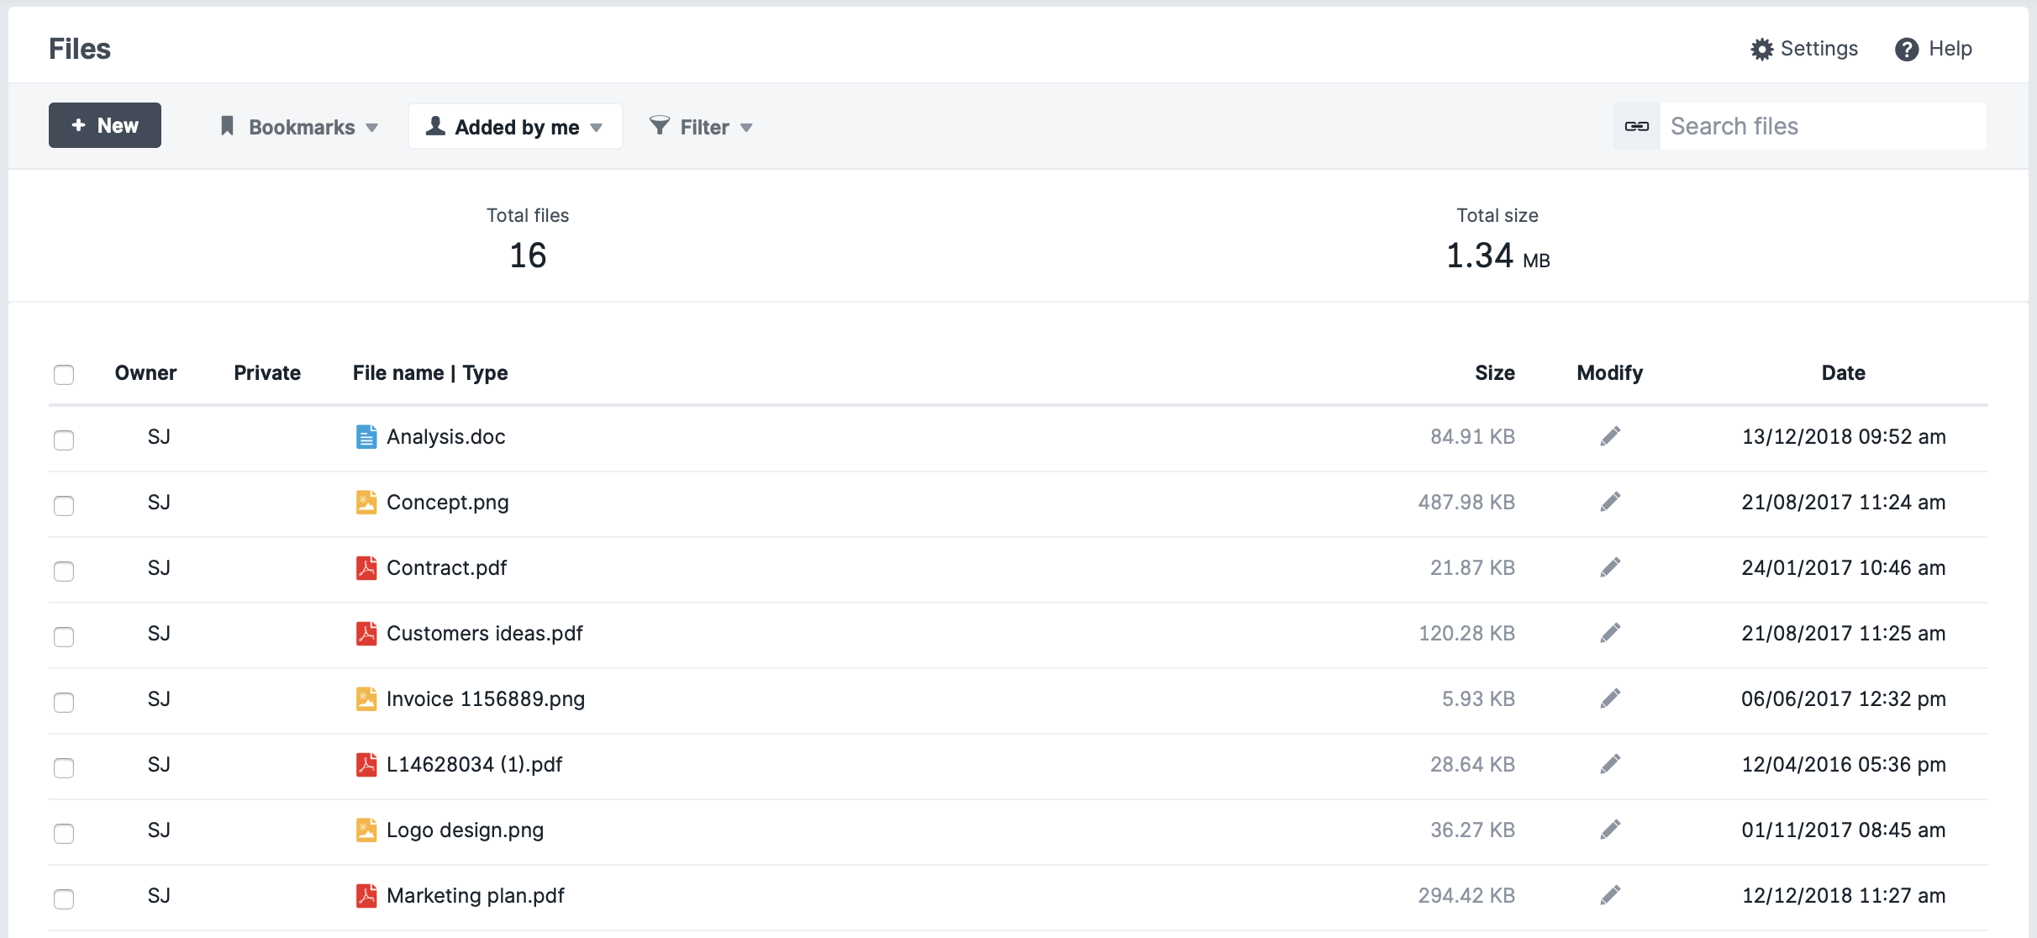Expand the Added by me dropdown arrow
2037x938 pixels.
point(597,129)
